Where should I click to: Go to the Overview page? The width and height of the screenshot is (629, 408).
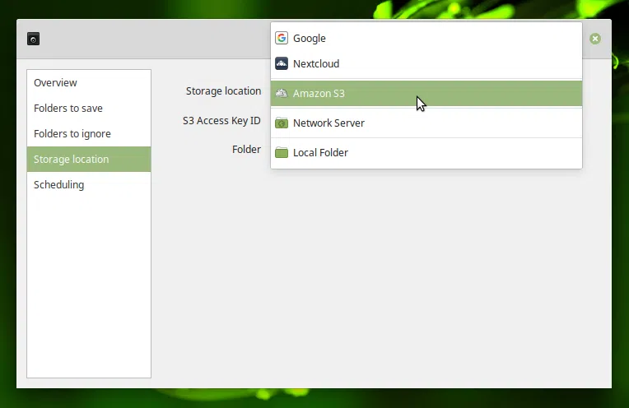[55, 82]
